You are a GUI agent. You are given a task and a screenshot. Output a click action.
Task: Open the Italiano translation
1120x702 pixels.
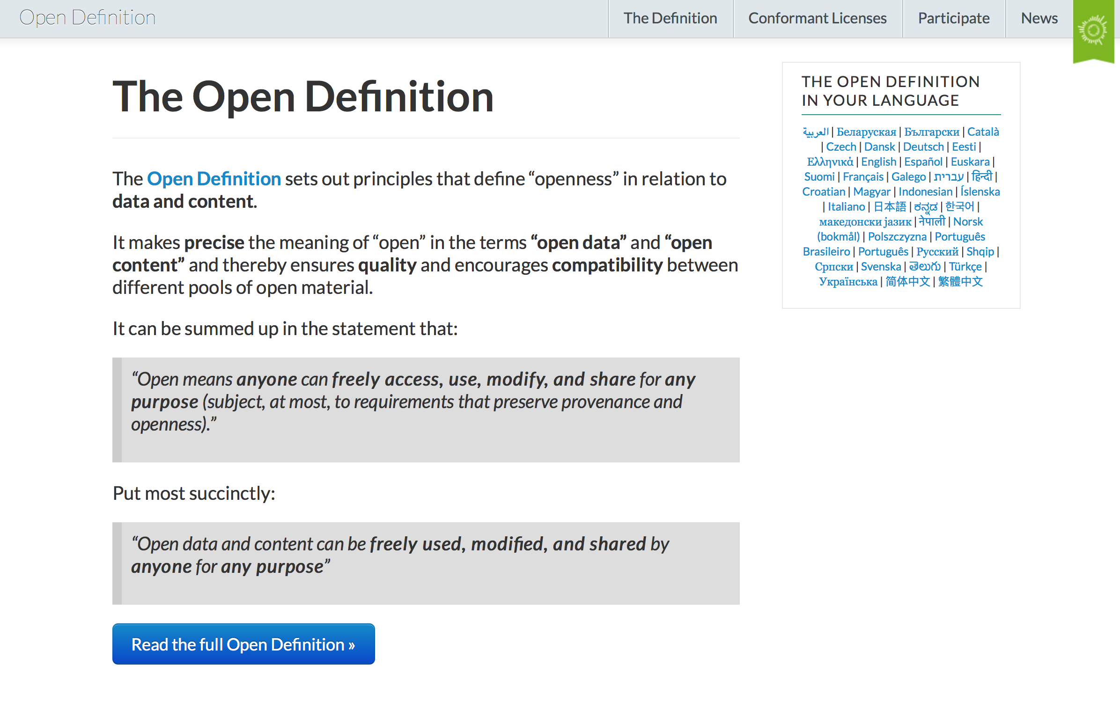click(x=847, y=206)
